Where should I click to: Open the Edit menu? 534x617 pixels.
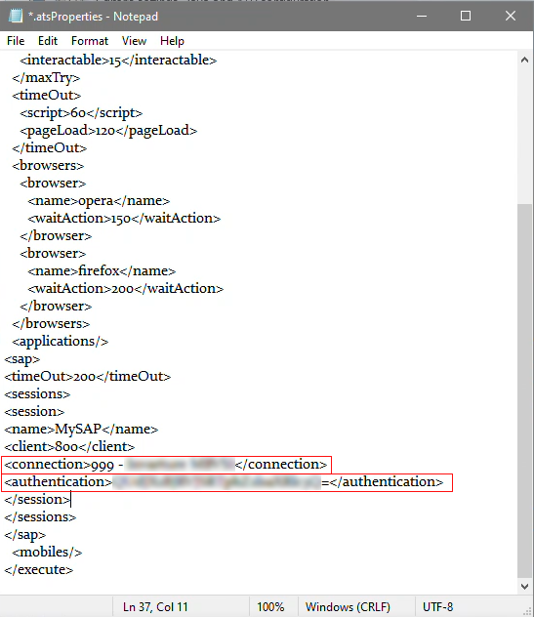pyautogui.click(x=48, y=41)
